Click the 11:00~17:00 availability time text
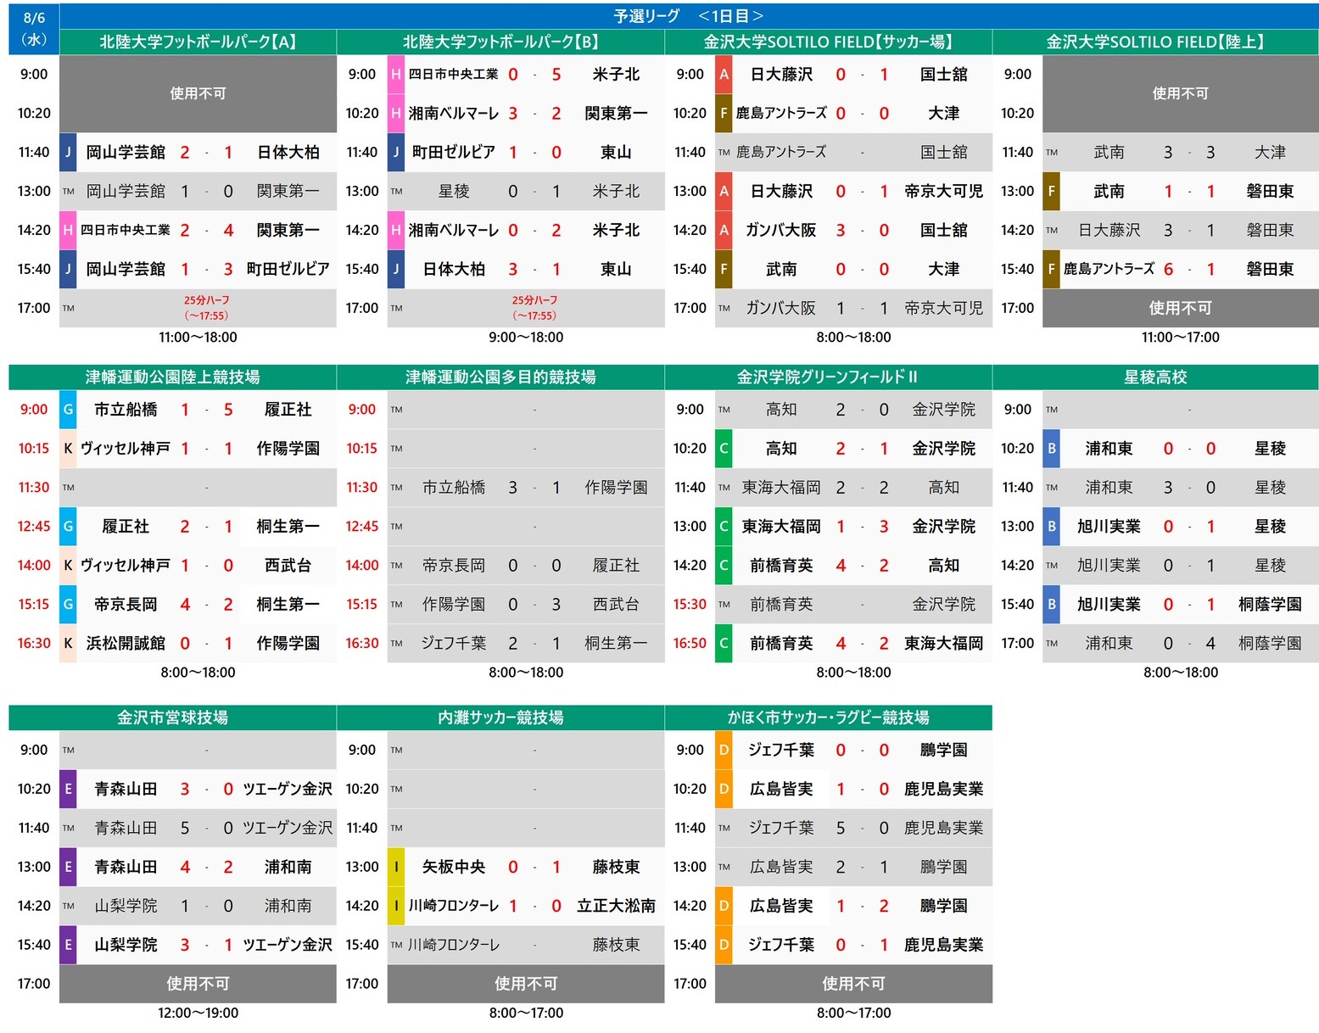Viewport: 1319px width, 1033px height. click(x=1181, y=338)
